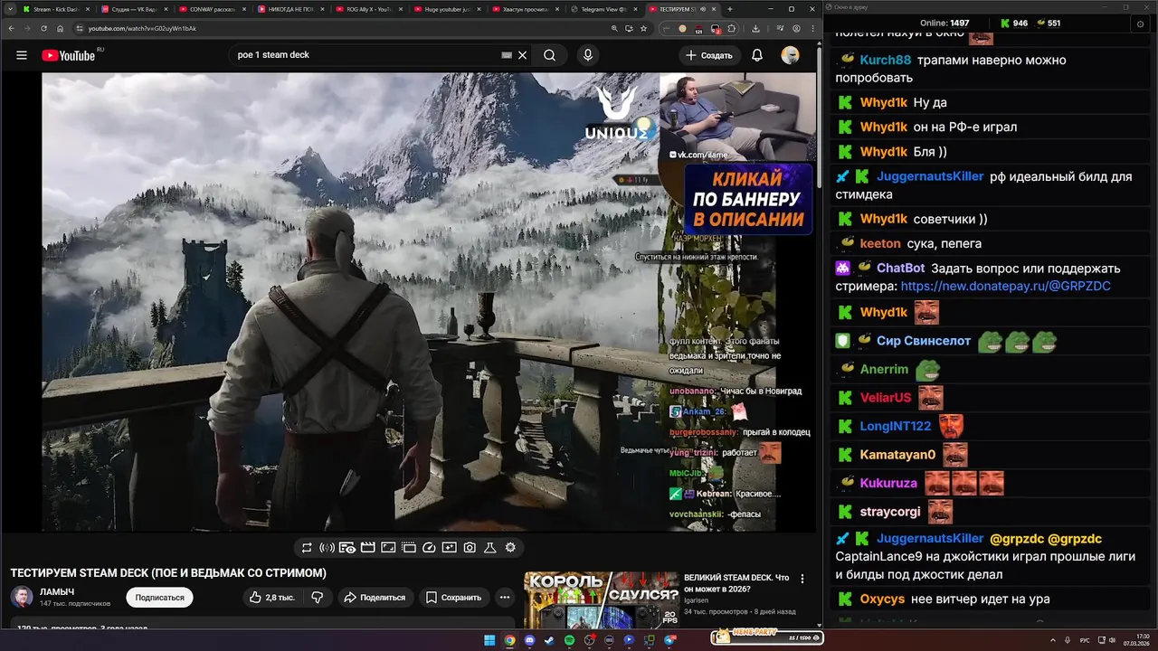Toggle the audio boost icon in the enhancer toolbar
This screenshot has width=1158, height=651.
pyautogui.click(x=327, y=547)
